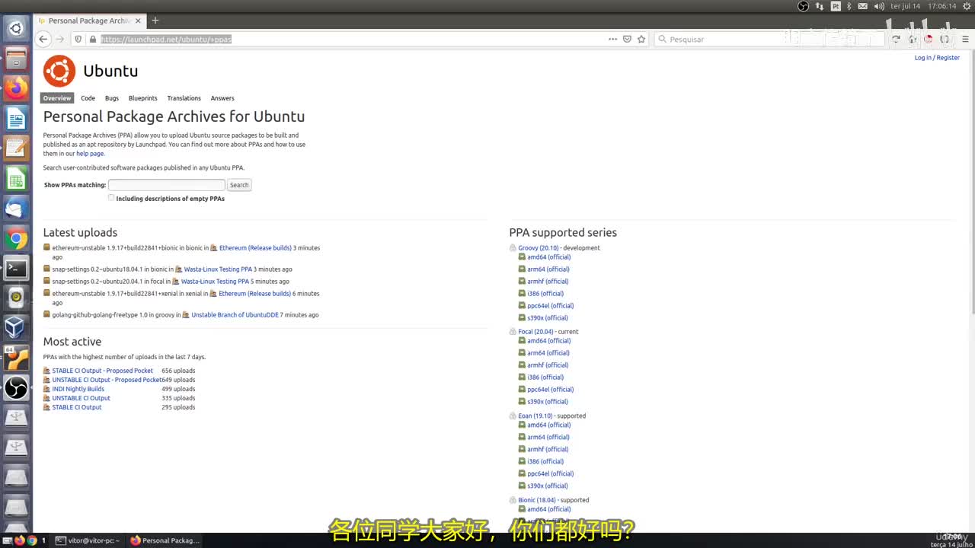Open OBS Studio from the dock

16,388
